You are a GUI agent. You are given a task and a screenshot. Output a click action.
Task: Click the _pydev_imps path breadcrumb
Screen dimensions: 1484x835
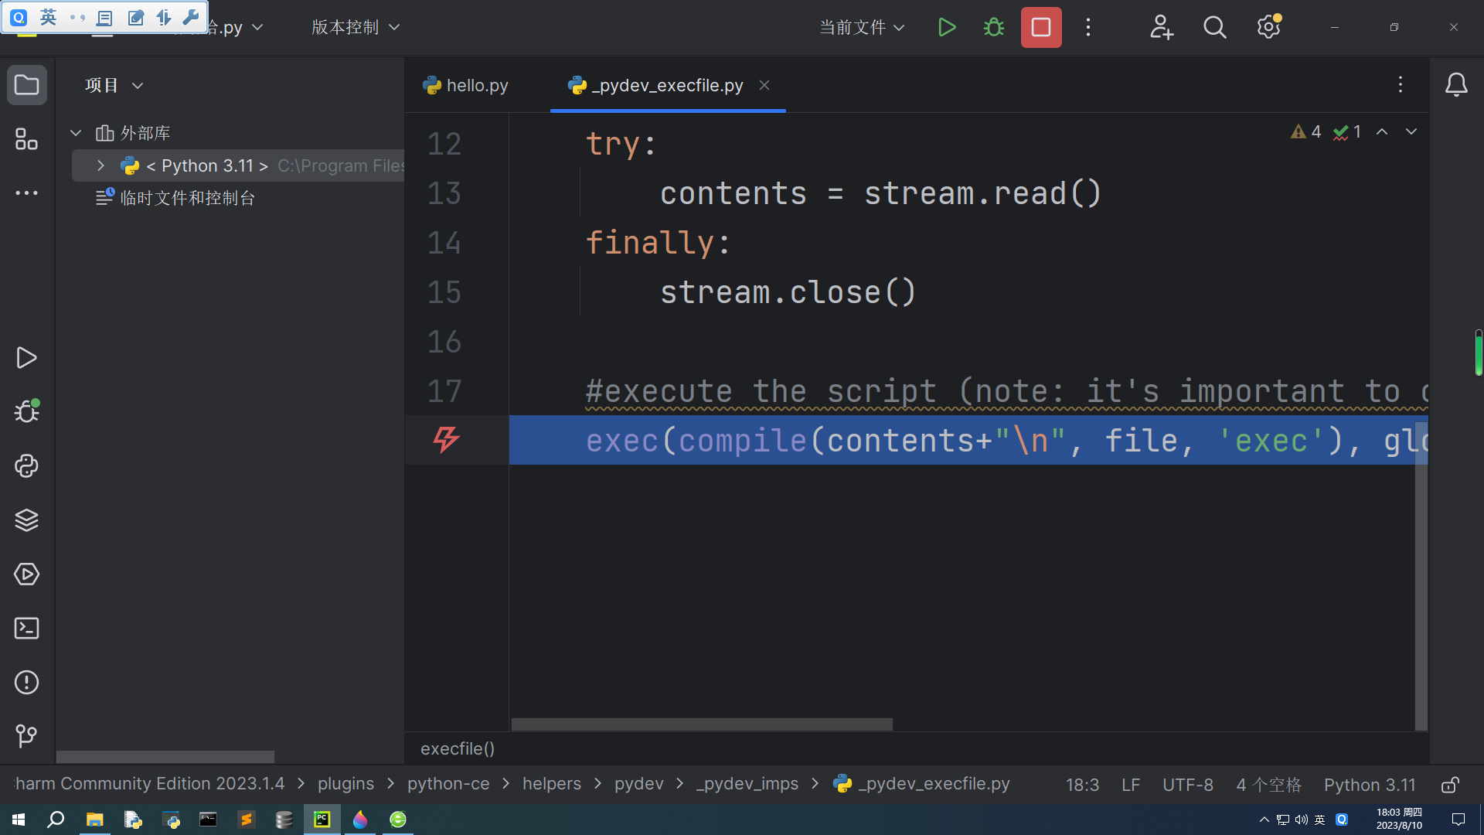click(x=747, y=784)
